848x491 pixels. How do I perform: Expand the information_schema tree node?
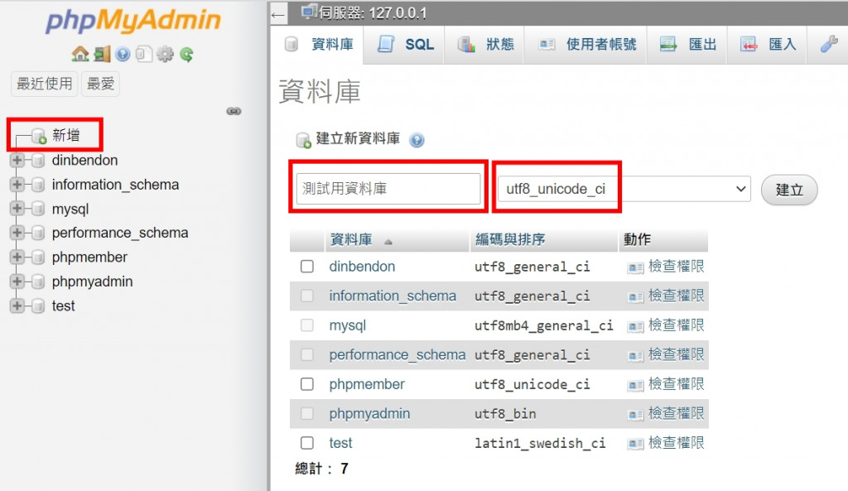pyautogui.click(x=17, y=185)
